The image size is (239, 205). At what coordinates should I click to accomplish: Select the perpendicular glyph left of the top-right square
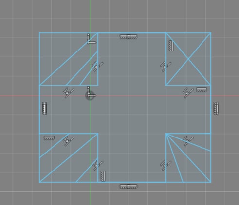tap(165, 67)
